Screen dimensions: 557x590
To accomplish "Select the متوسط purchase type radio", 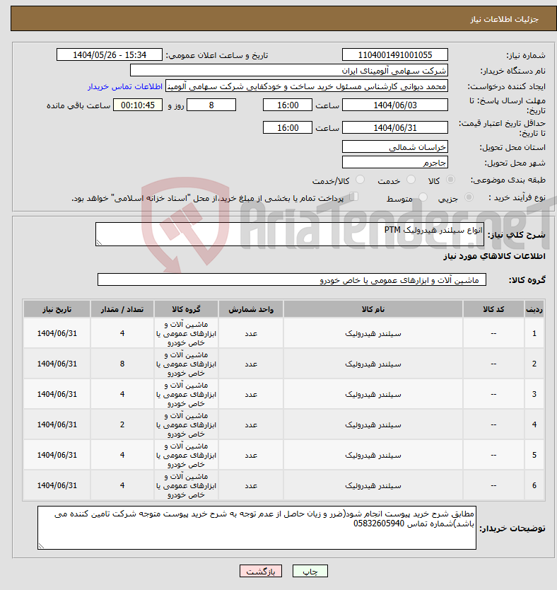I will click(423, 197).
